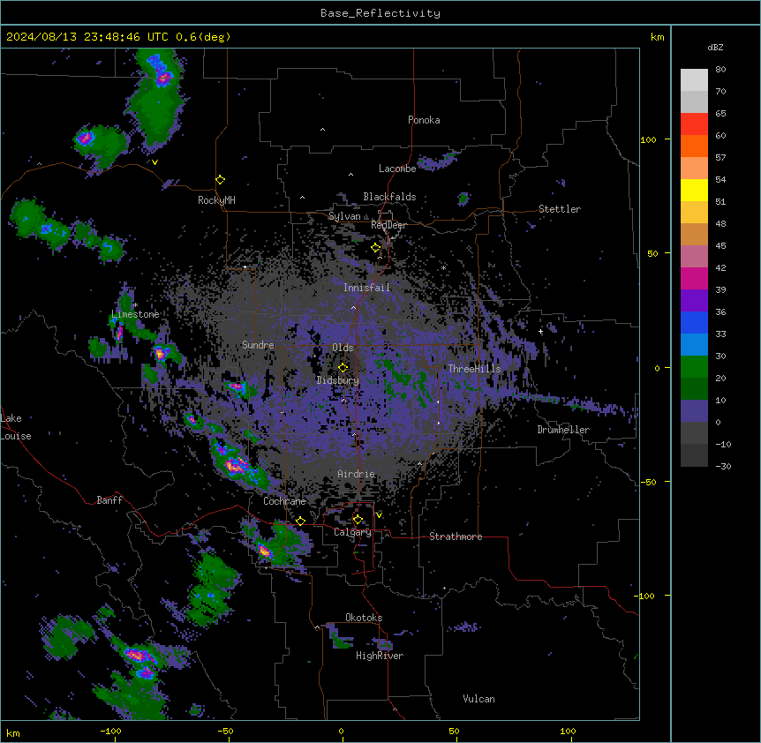Click the Cochrane map label

click(x=284, y=501)
